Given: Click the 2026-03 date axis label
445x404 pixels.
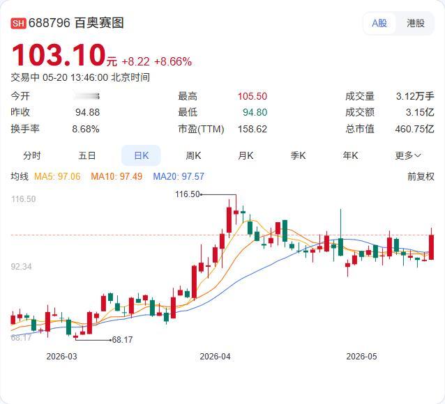Looking at the screenshot, I should click(x=61, y=357).
